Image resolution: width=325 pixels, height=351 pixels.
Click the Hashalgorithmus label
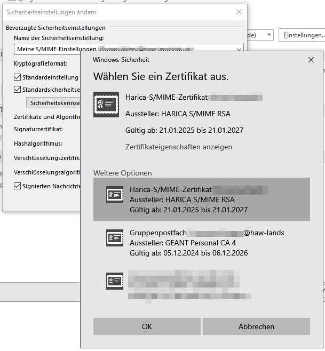click(x=38, y=143)
